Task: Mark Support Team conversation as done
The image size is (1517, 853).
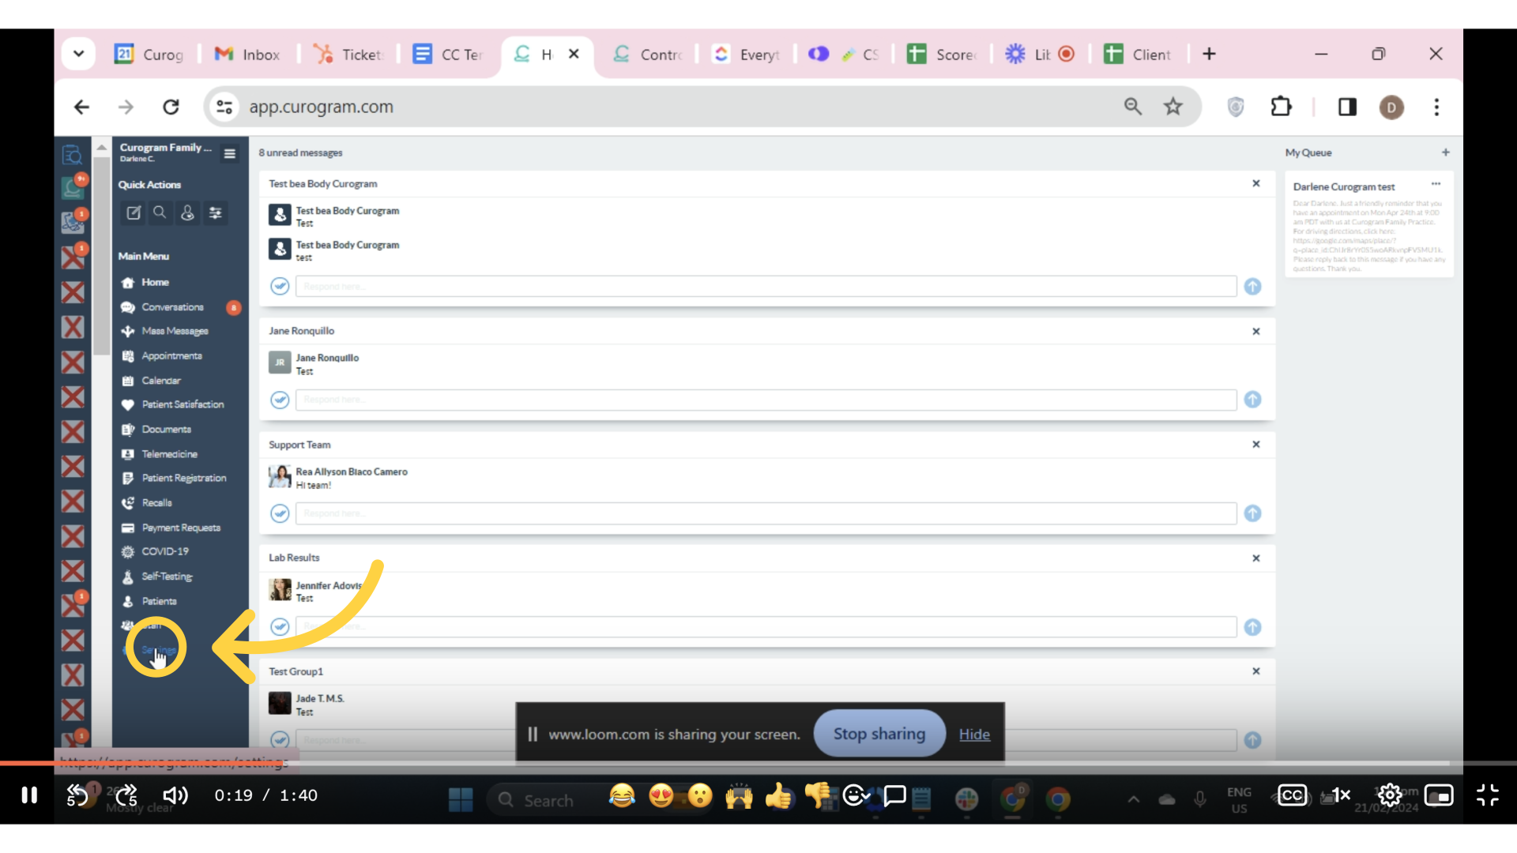Action: tap(280, 513)
